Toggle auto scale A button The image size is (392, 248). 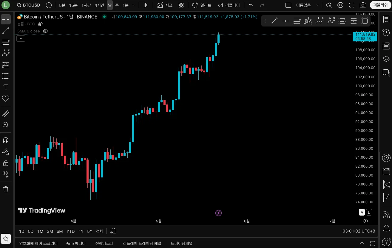pos(362,212)
